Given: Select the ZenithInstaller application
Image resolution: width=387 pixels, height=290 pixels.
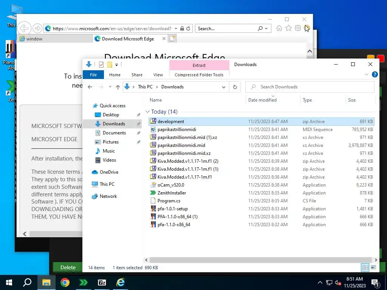Looking at the screenshot, I should [x=262, y=193].
